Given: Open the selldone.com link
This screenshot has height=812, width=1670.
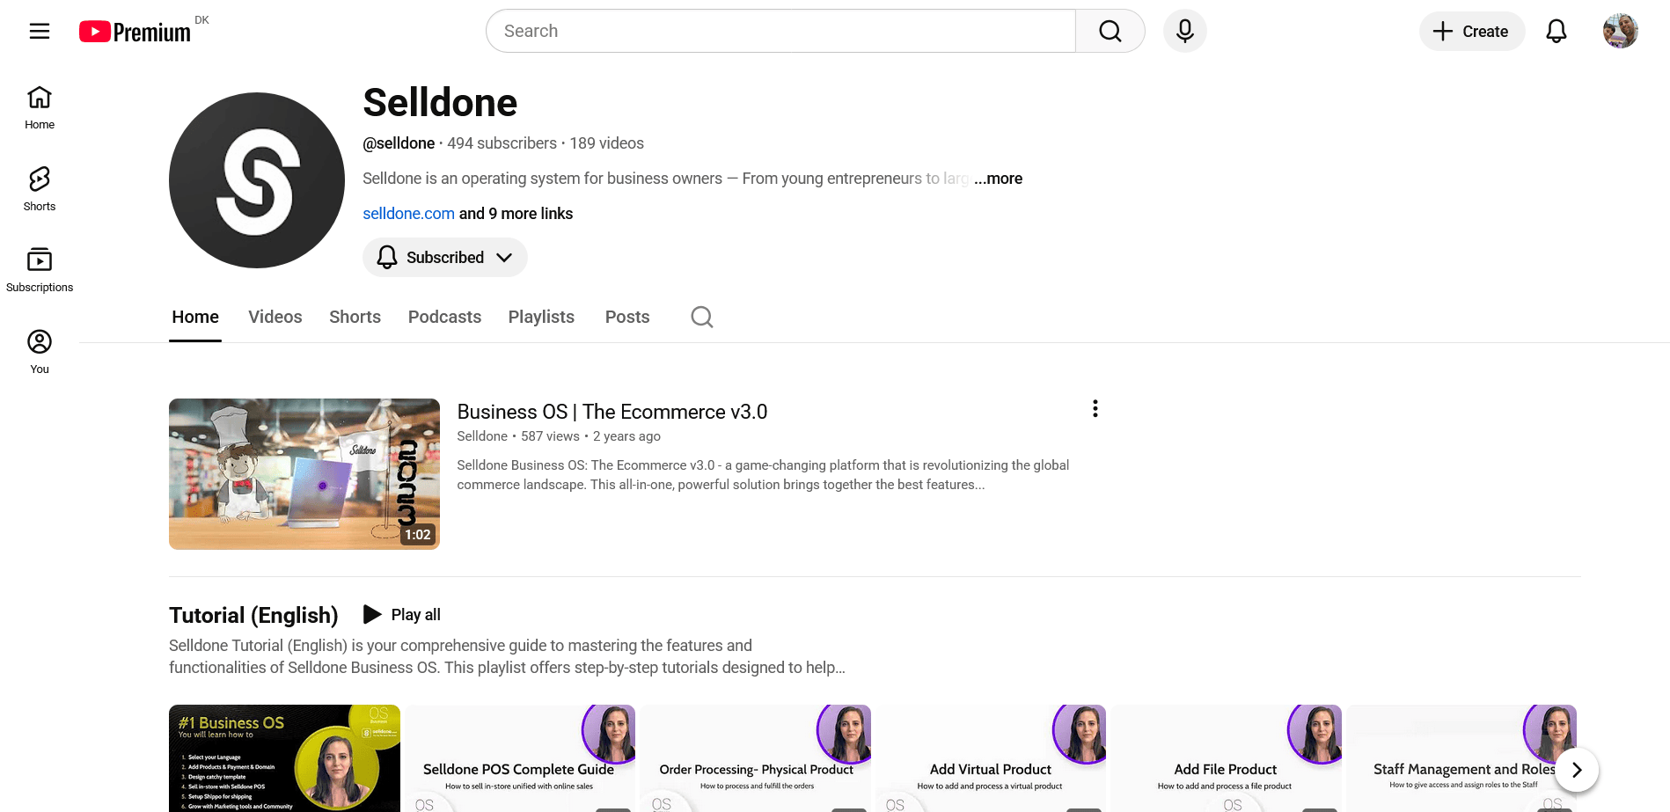Looking at the screenshot, I should pyautogui.click(x=408, y=214).
